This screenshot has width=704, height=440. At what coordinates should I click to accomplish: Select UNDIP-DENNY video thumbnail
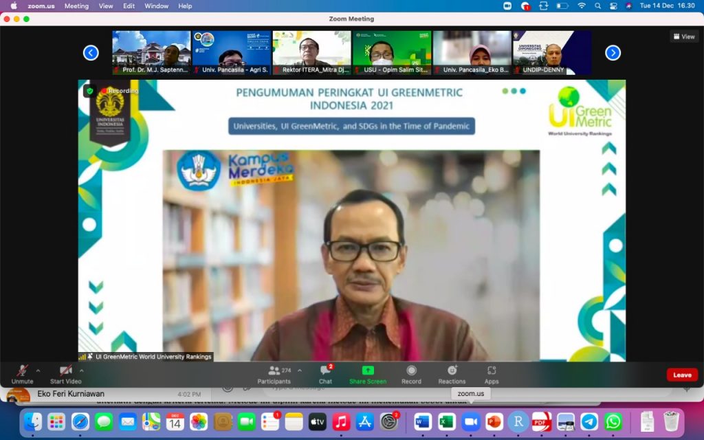tap(552, 52)
